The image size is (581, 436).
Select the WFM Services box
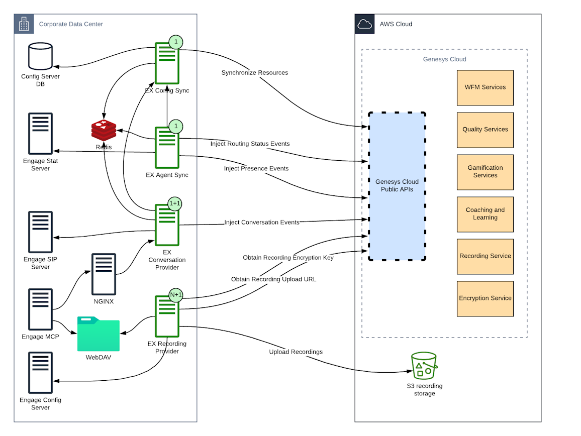coord(485,87)
